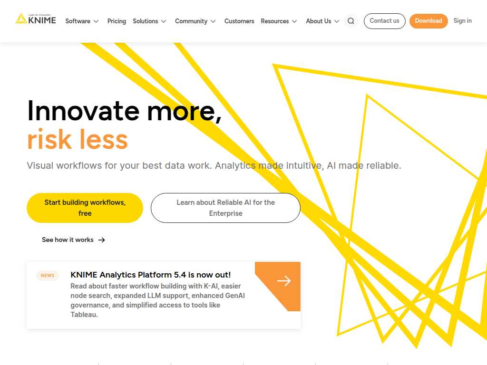Click the orange arrow on news card
Image resolution: width=487 pixels, height=365 pixels.
click(x=283, y=281)
